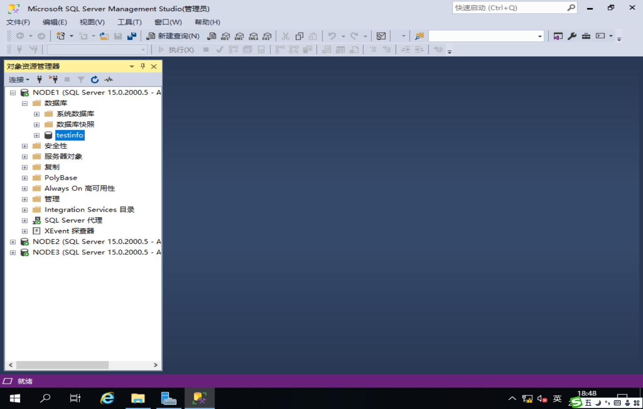Click the Object Explorer scroll right arrow

point(155,365)
